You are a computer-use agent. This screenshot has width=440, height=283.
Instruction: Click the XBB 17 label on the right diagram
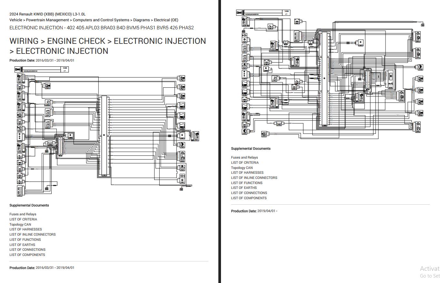286,13
